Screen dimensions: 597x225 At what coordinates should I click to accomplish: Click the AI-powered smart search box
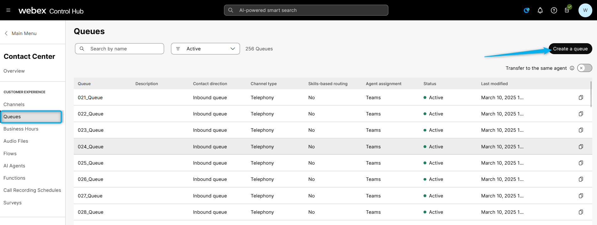(x=306, y=10)
